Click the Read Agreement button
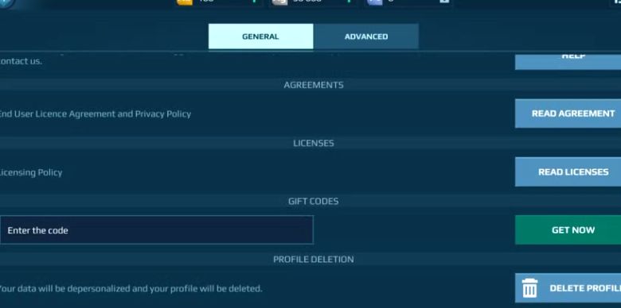 tap(568, 114)
